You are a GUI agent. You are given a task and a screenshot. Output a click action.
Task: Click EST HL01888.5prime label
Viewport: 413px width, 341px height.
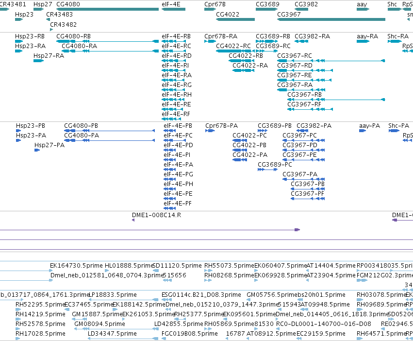tap(129, 266)
